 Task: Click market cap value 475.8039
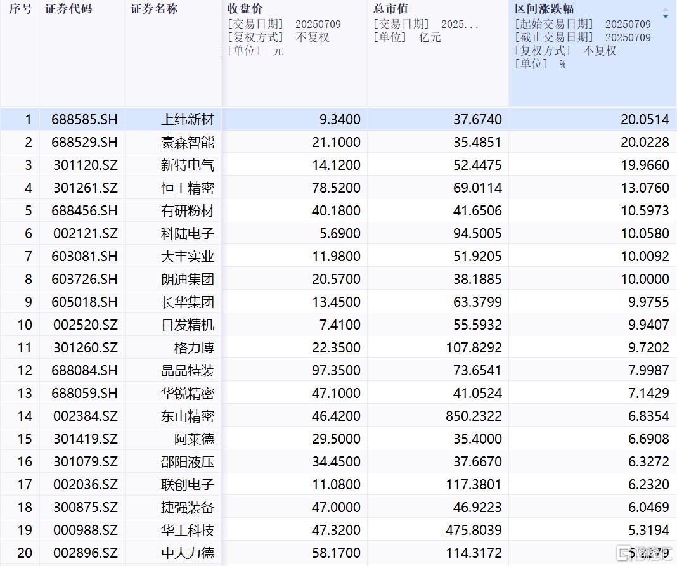474,530
